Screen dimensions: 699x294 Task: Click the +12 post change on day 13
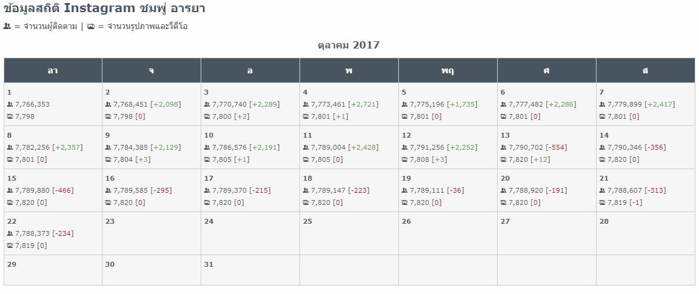pyautogui.click(x=540, y=159)
